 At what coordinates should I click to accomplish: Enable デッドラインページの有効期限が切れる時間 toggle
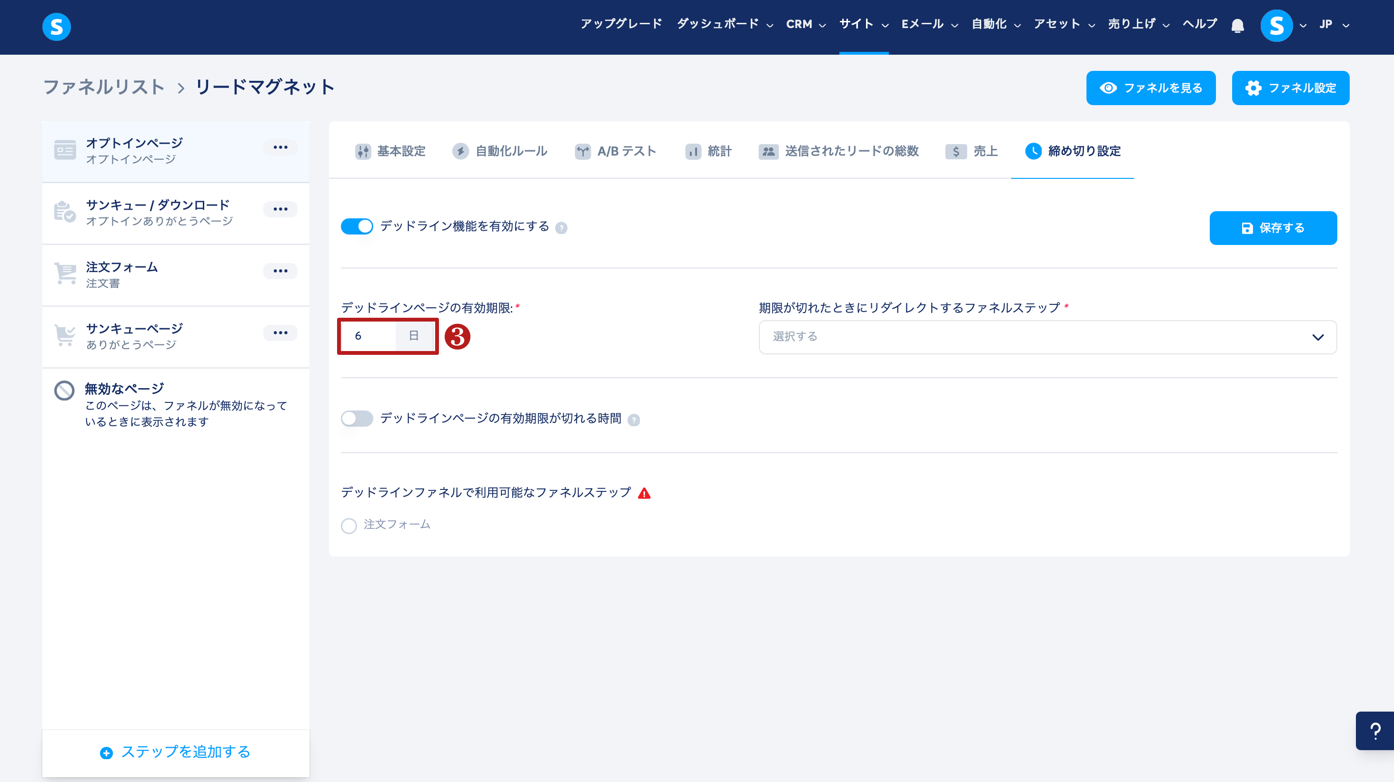pyautogui.click(x=357, y=419)
